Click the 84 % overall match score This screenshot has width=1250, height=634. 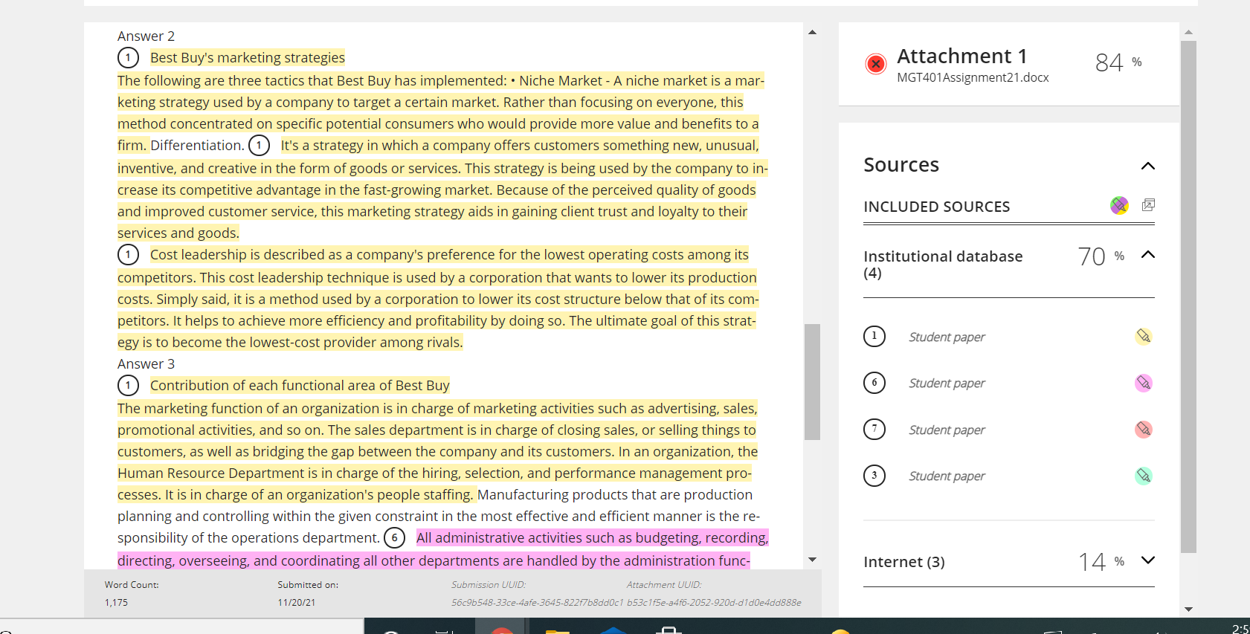point(1118,62)
